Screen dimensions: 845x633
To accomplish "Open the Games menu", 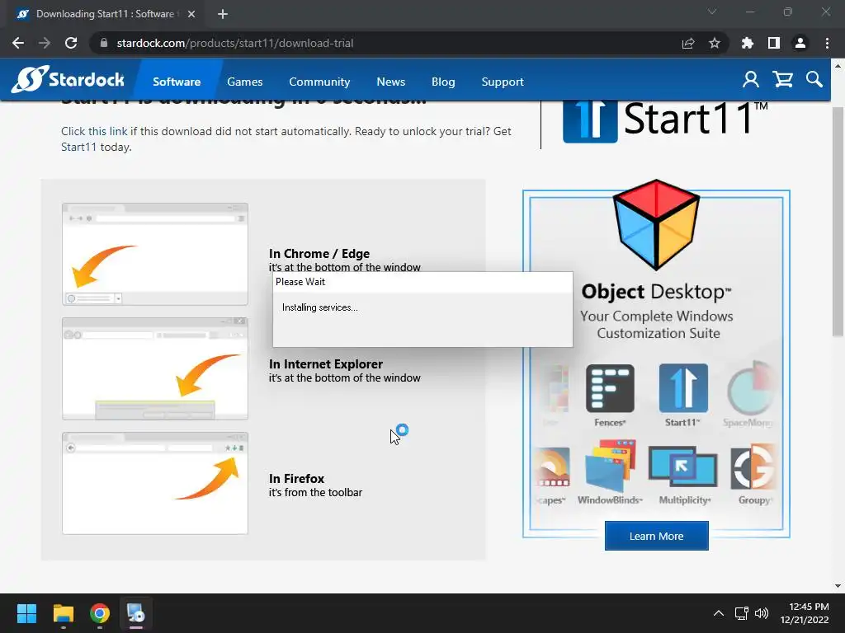I will click(x=244, y=82).
